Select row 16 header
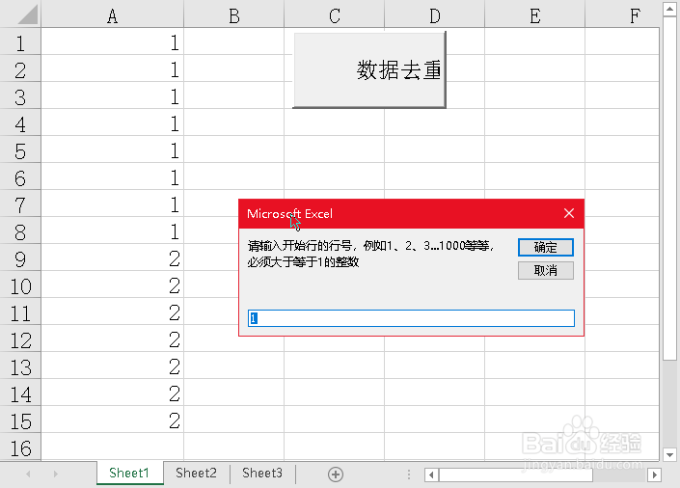Screen dimensions: 680x488 20,447
